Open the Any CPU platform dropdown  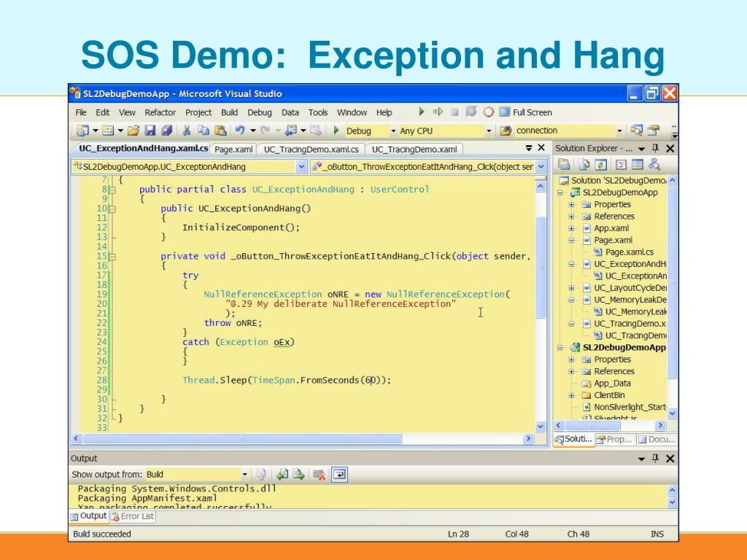pos(488,131)
